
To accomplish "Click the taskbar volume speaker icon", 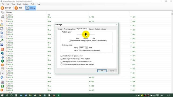I will [154, 95].
